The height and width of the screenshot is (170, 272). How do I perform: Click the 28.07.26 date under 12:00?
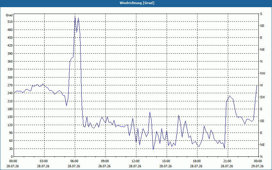(x=135, y=166)
